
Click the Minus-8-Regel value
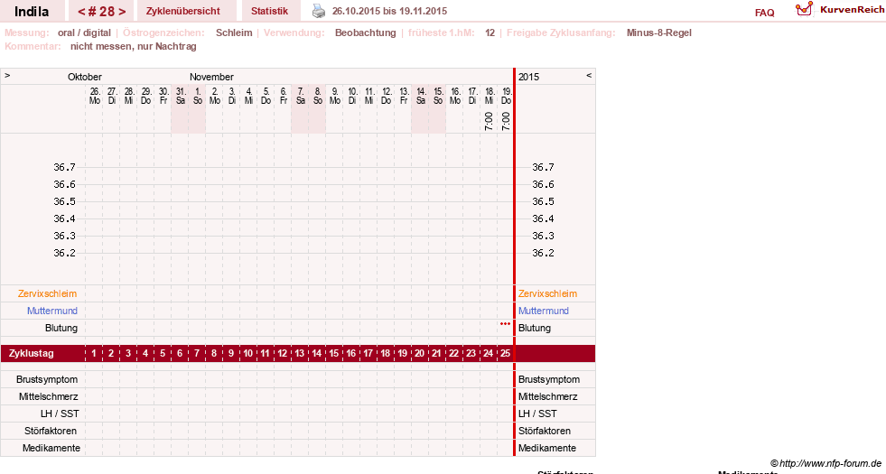tap(658, 33)
